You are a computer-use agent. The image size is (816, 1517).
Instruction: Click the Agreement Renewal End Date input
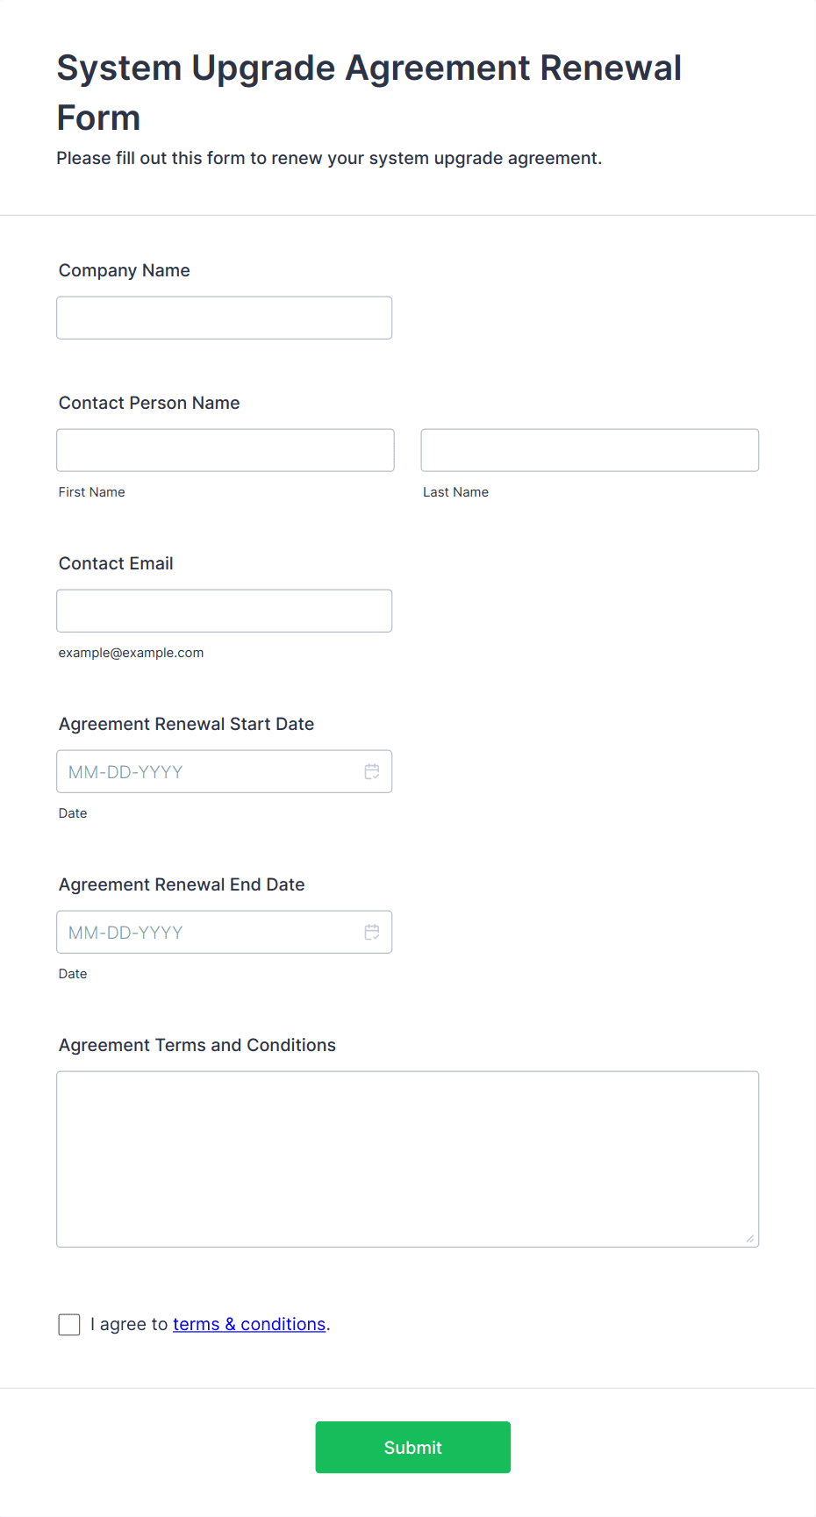pyautogui.click(x=225, y=932)
